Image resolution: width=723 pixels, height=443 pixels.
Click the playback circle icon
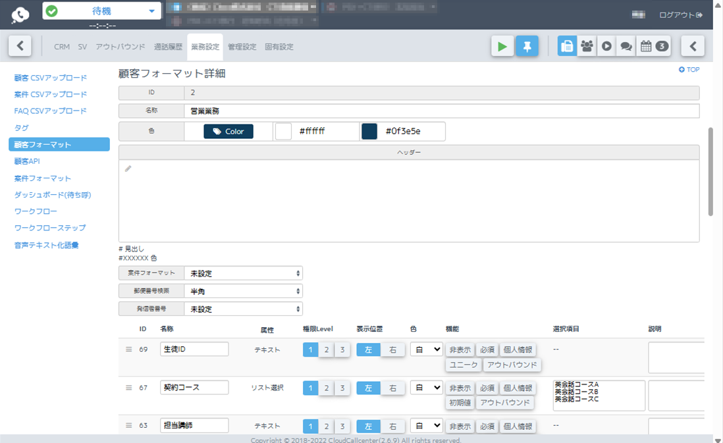[x=606, y=46]
